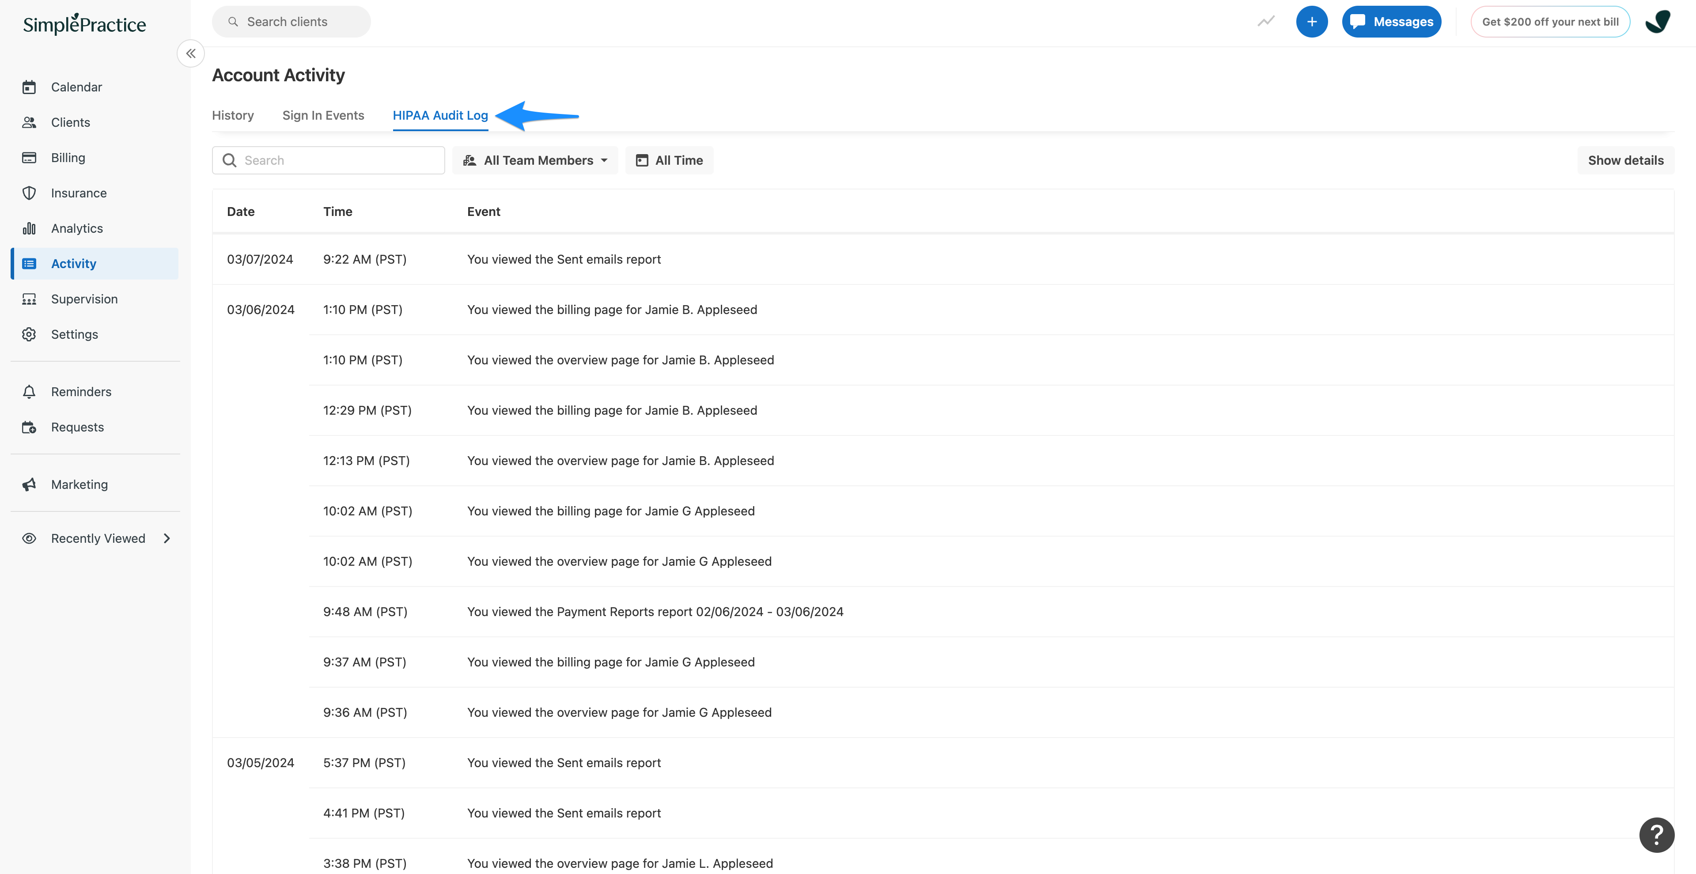Viewport: 1696px width, 874px height.
Task: Select the HIPAA Audit Log tab
Action: point(440,115)
